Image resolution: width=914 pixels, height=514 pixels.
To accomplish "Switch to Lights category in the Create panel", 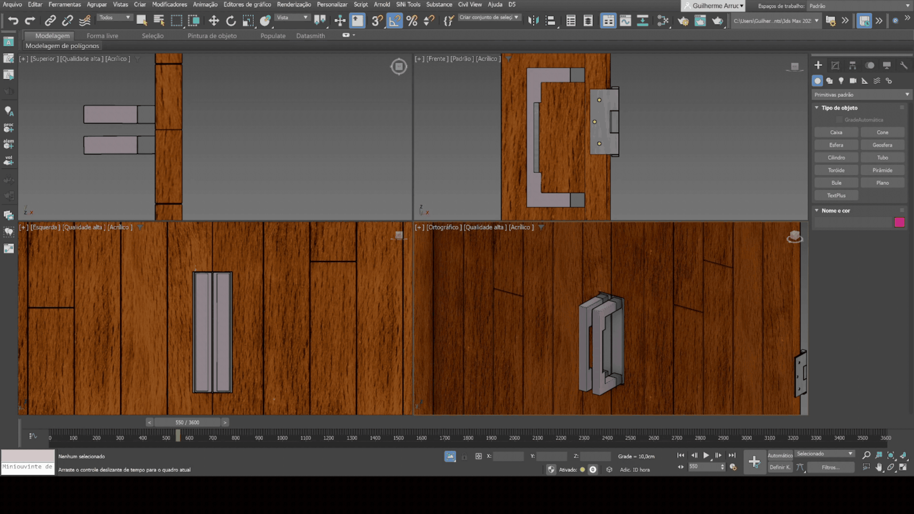I will [x=841, y=81].
